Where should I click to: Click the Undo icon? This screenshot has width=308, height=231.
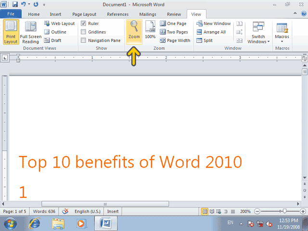point(23,4)
